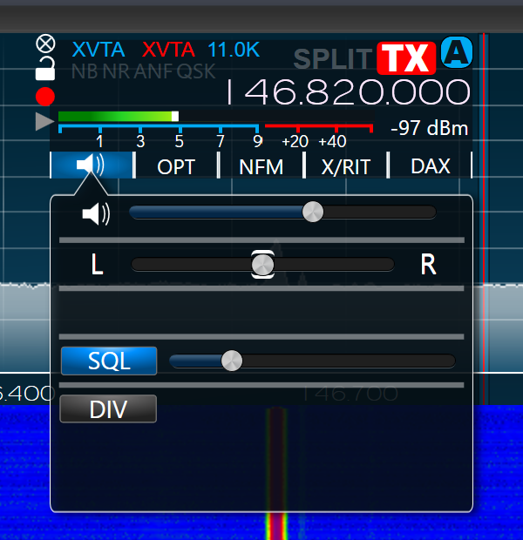Image resolution: width=523 pixels, height=540 pixels.
Task: Open the DAX tab
Action: coord(431,166)
